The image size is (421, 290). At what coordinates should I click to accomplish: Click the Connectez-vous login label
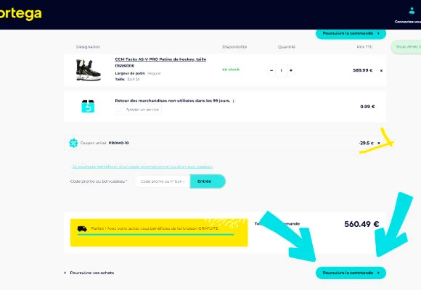pos(408,22)
